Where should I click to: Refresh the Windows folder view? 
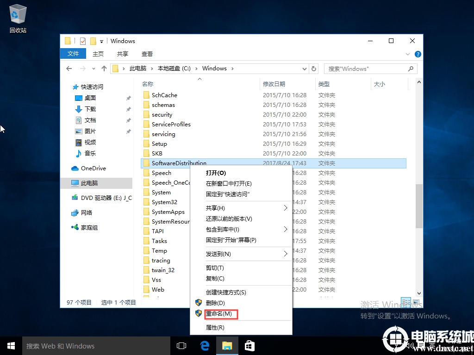tap(314, 69)
